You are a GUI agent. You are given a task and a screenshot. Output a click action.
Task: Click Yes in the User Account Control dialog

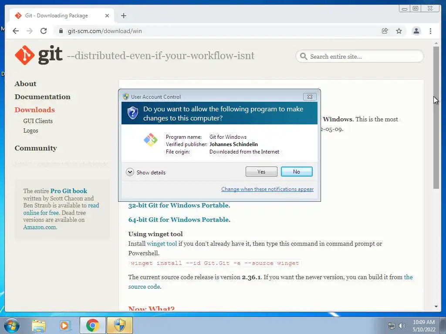(261, 171)
